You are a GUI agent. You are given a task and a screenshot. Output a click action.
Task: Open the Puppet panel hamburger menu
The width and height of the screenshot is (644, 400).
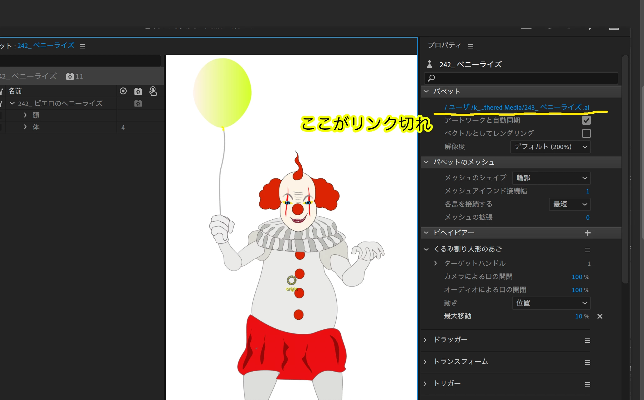point(83,46)
